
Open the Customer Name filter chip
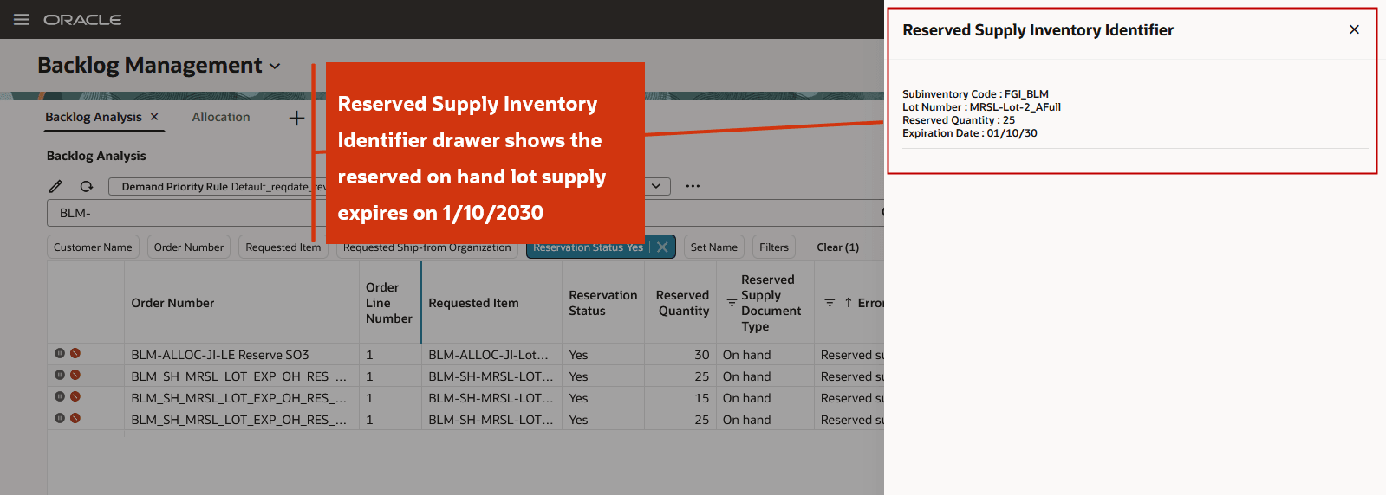pos(93,247)
